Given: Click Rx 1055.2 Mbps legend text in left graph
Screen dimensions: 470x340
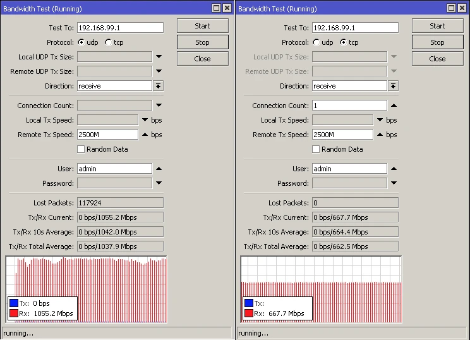Looking at the screenshot, I should [x=46, y=313].
